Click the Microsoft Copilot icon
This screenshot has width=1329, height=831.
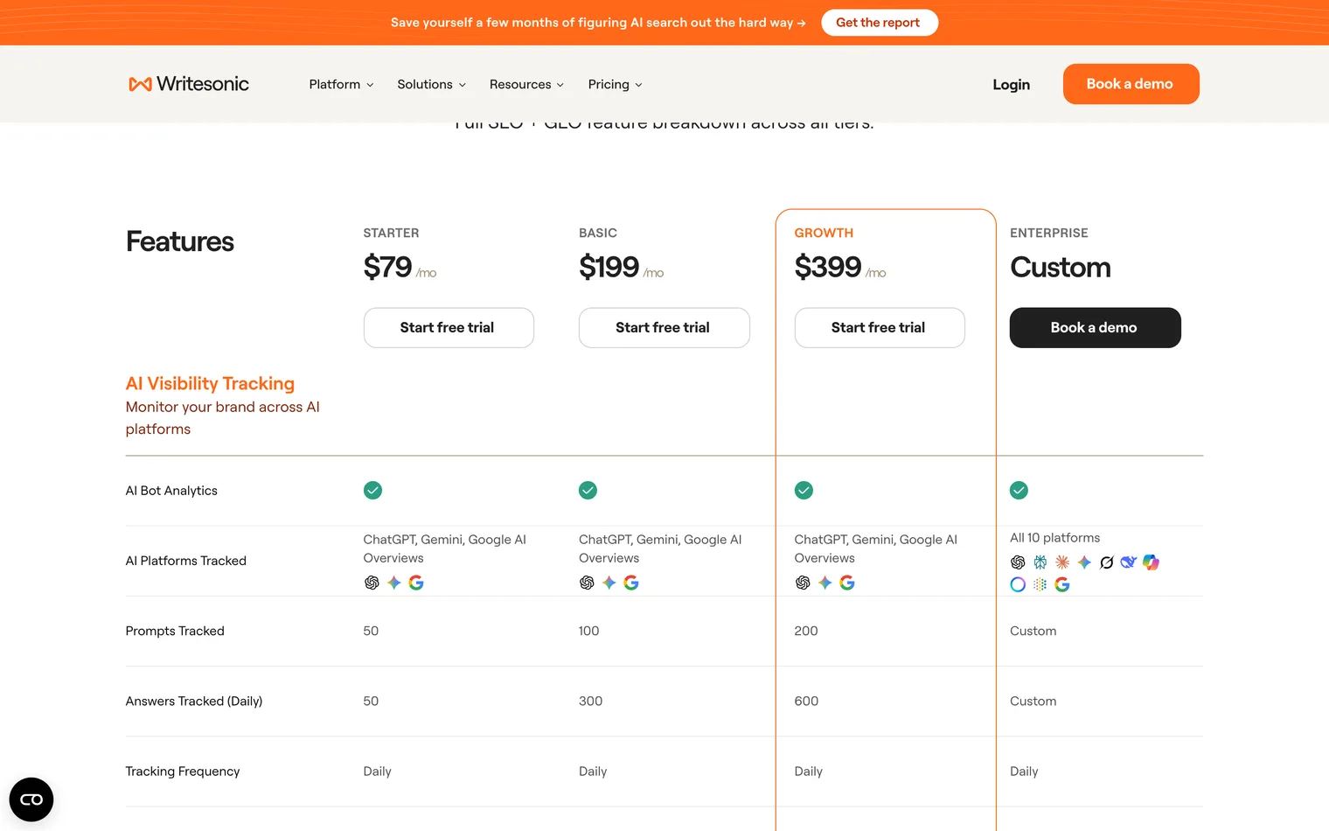pos(1152,562)
